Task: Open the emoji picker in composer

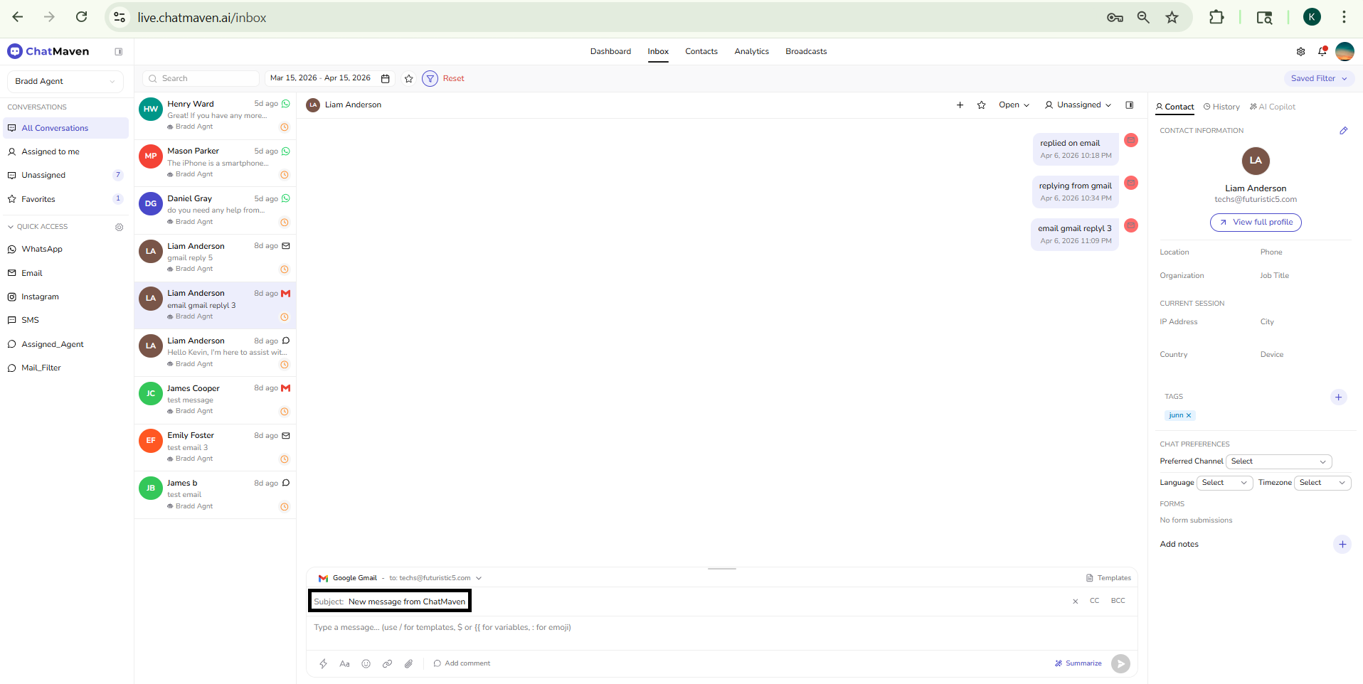Action: point(366,663)
